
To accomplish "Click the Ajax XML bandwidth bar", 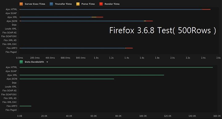I will tap(92, 75).
